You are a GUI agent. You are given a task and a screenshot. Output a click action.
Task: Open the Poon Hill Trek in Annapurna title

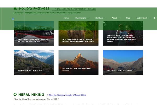click(x=77, y=69)
